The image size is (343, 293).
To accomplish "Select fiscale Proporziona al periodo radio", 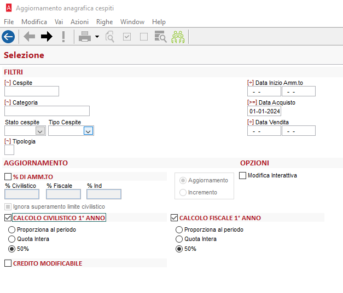I will [179, 229].
